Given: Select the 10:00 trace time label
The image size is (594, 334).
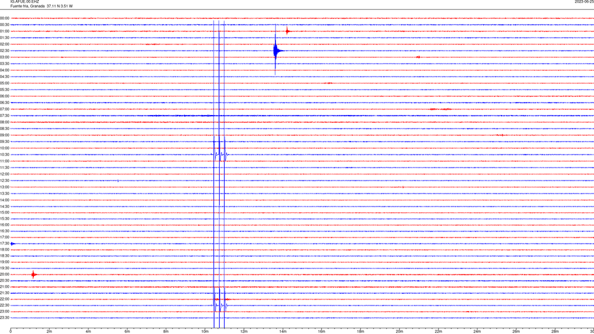Looking at the screenshot, I should pyautogui.click(x=4, y=148).
